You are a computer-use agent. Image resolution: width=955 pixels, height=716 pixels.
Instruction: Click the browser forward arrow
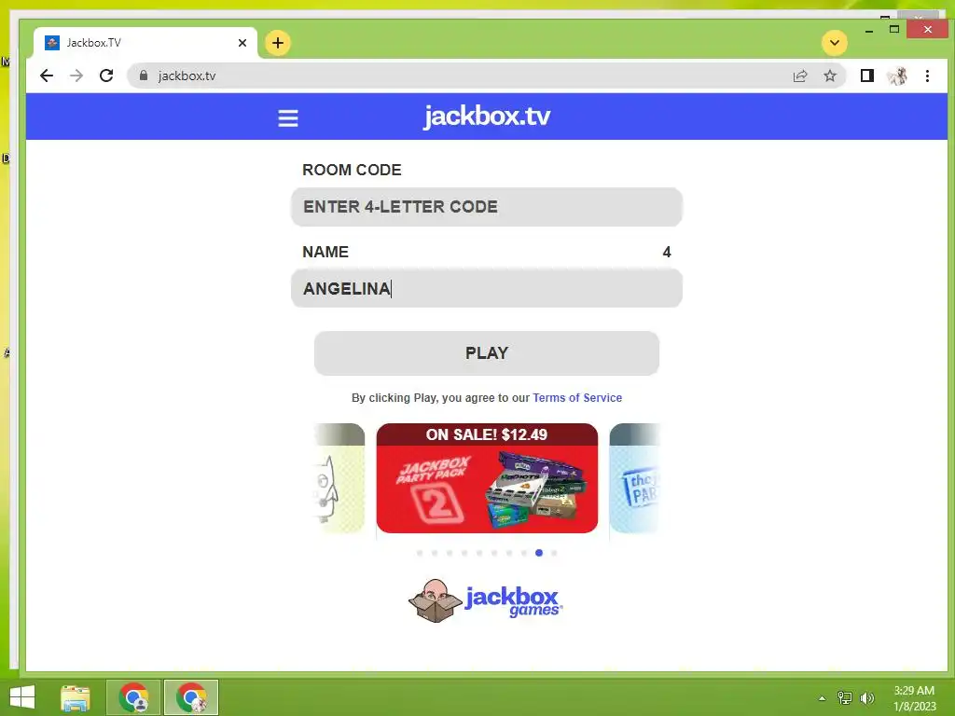76,76
